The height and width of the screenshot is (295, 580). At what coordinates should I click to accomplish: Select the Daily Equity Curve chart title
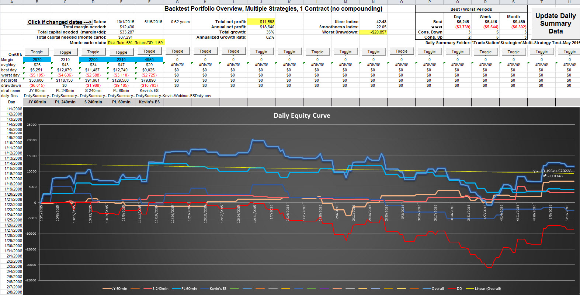[302, 115]
